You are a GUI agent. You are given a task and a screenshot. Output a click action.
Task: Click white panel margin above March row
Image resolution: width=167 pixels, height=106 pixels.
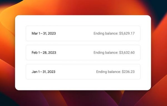click(83, 20)
